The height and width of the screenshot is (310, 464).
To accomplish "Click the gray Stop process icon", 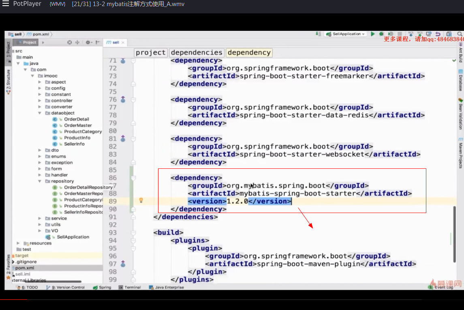I will tap(400, 34).
